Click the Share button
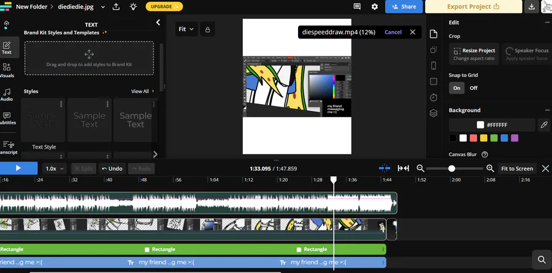This screenshot has width=552, height=273. tap(404, 7)
